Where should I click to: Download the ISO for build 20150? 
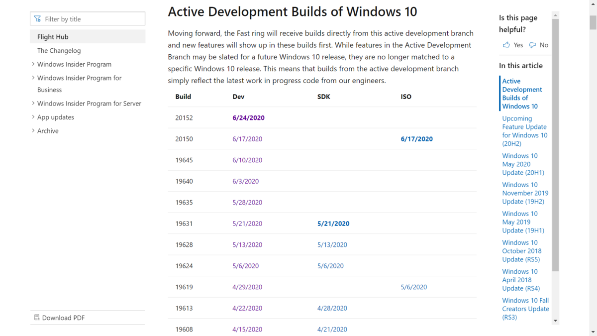416,139
